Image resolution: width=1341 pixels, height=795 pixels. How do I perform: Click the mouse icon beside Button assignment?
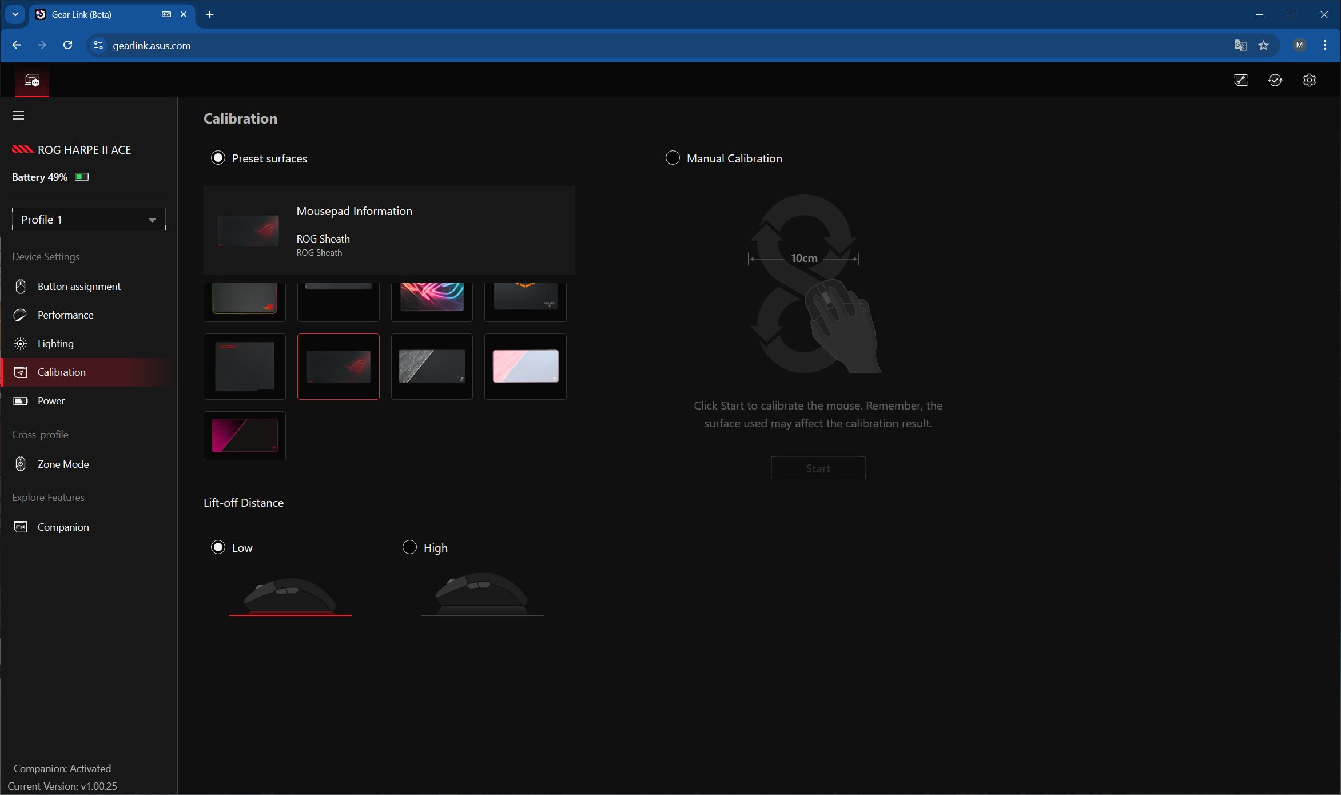(x=21, y=286)
